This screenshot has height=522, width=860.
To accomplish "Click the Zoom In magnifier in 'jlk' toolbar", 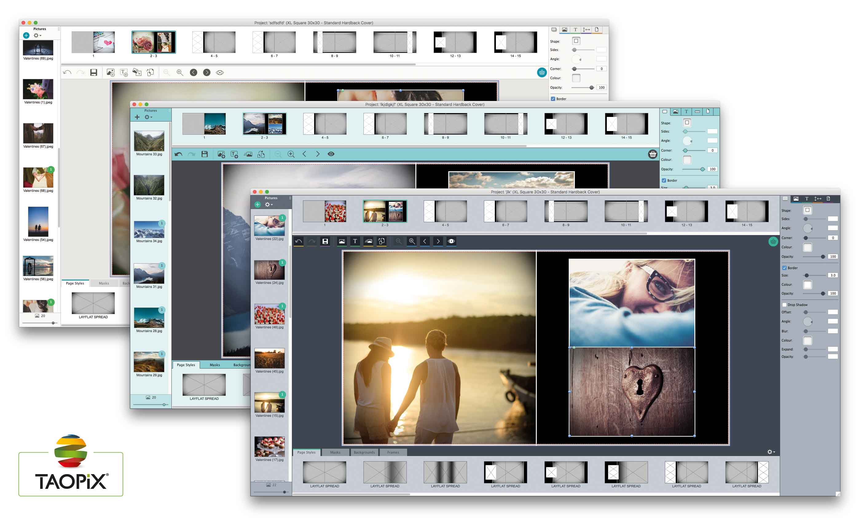I will pos(412,241).
